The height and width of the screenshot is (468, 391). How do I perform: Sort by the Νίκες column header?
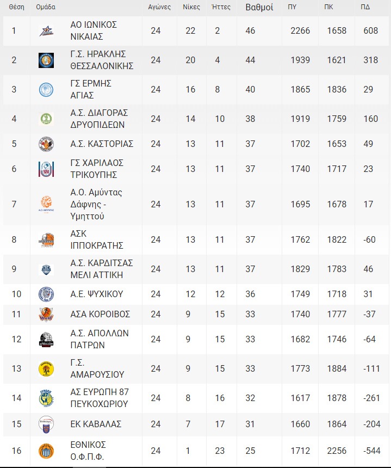click(191, 7)
